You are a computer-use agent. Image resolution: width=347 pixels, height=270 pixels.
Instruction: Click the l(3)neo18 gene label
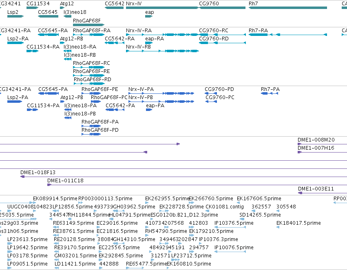click(x=75, y=12)
